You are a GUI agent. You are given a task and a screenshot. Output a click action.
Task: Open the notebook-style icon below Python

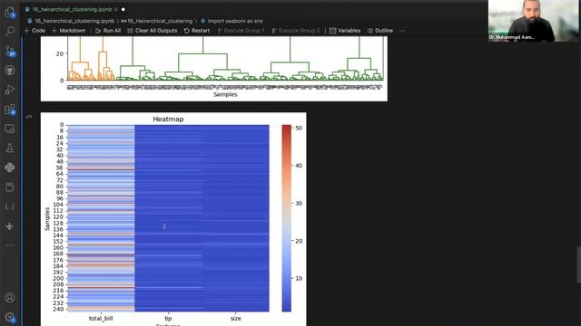tap(10, 187)
